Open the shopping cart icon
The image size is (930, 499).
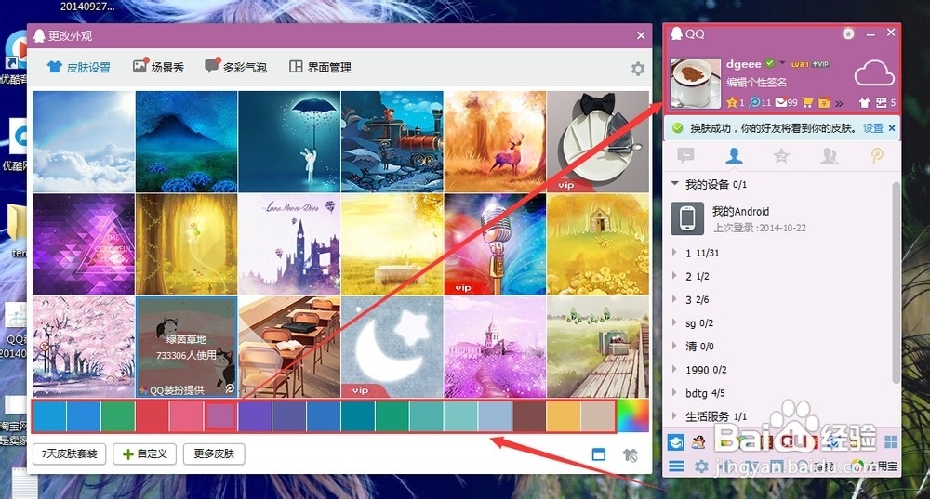[807, 102]
